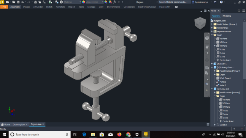The image size is (246, 138).
Task: Undo the last action
Action: click(x=22, y=2)
